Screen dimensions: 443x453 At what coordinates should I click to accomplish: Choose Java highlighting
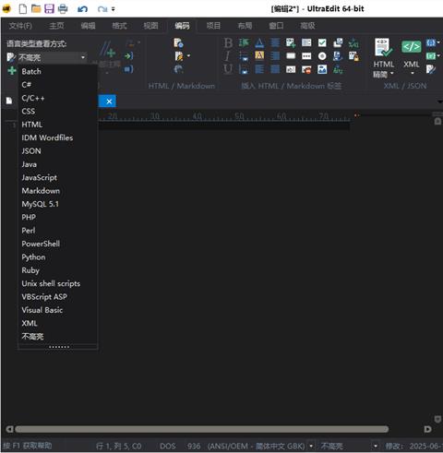pos(58,164)
